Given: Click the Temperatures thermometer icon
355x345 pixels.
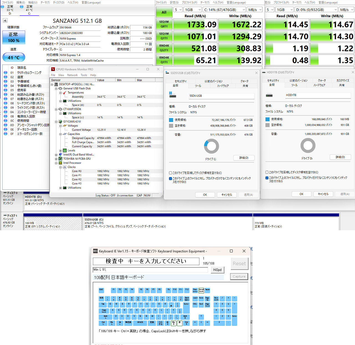Looking at the screenshot, I should coord(65,93).
